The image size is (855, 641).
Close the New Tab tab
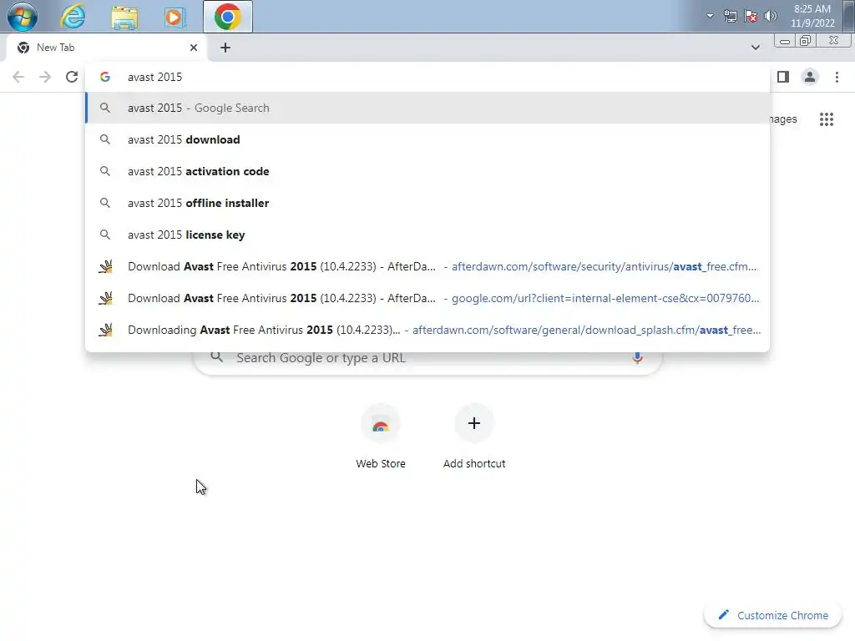(x=194, y=48)
